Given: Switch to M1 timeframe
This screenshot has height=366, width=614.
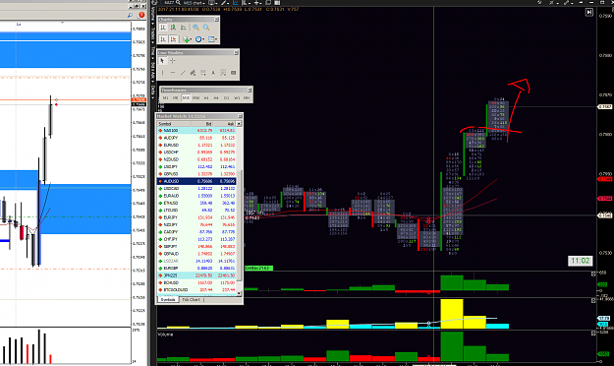Looking at the screenshot, I should point(165,97).
